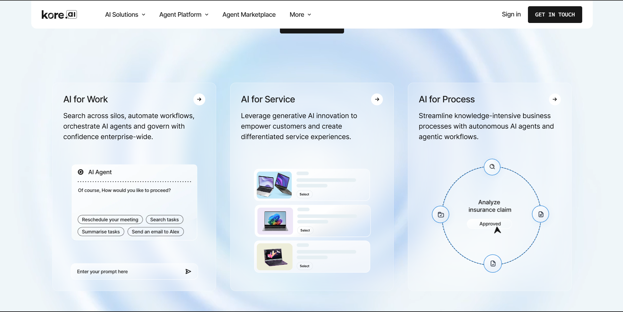Choose the Reschedule your meeting chip

tap(110, 219)
